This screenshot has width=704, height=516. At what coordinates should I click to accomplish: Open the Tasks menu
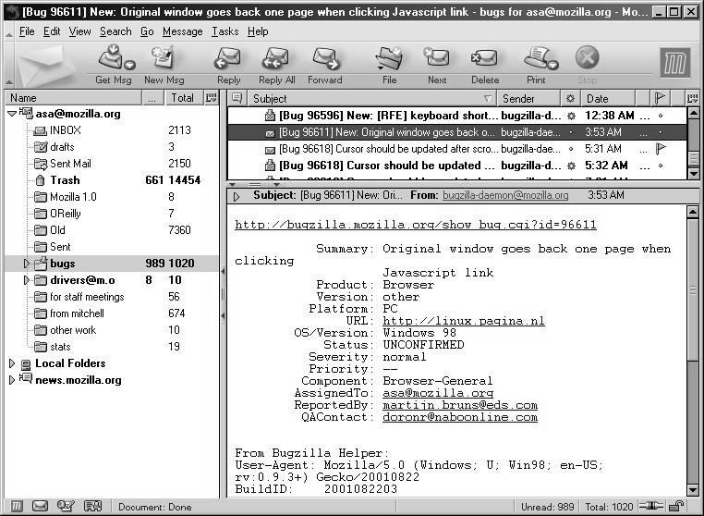click(225, 31)
